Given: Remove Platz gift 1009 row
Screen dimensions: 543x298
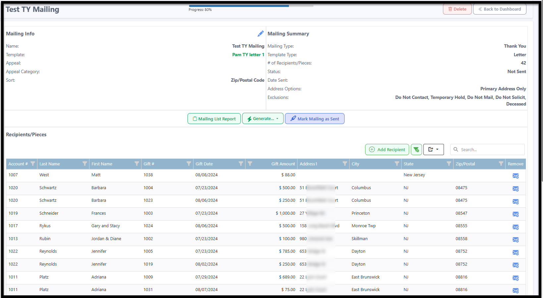Looking at the screenshot, I should point(516,278).
